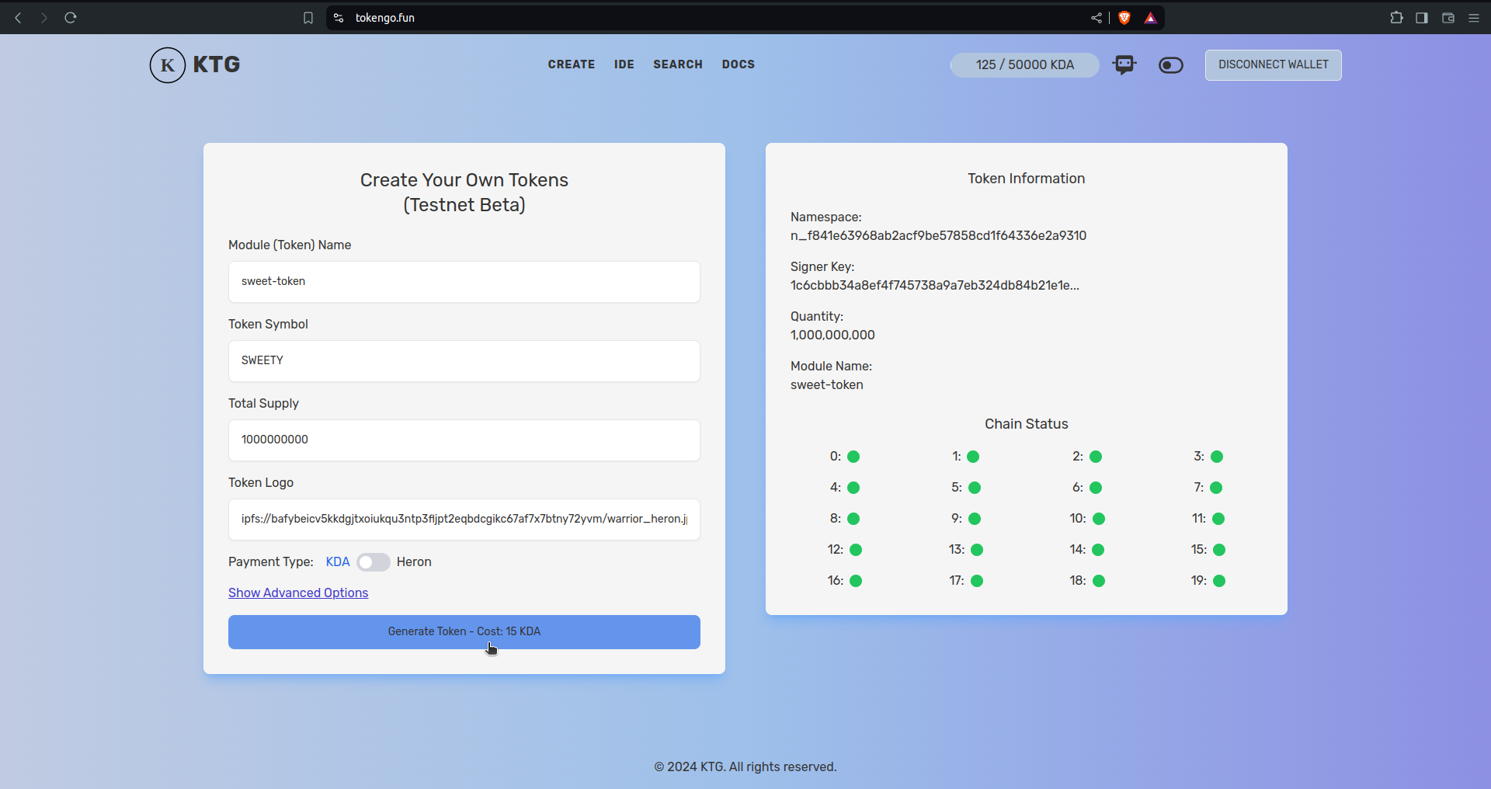Click the module name value sweet-token in Token Information
The image size is (1491, 789).
click(827, 384)
